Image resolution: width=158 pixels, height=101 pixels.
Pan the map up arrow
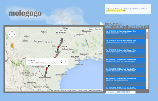12,32
